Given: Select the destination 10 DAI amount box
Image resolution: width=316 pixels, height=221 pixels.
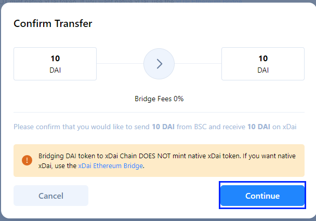Looking at the screenshot, I should 263,64.
